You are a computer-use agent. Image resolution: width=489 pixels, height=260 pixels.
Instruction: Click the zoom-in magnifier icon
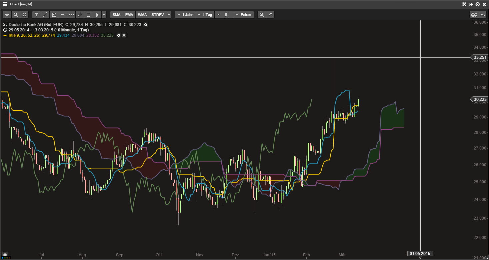262,15
